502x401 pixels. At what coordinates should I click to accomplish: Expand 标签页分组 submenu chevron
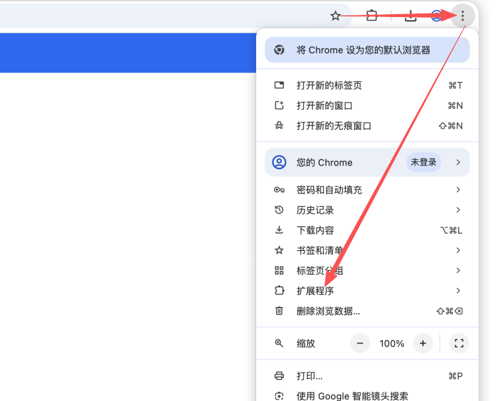(x=458, y=270)
